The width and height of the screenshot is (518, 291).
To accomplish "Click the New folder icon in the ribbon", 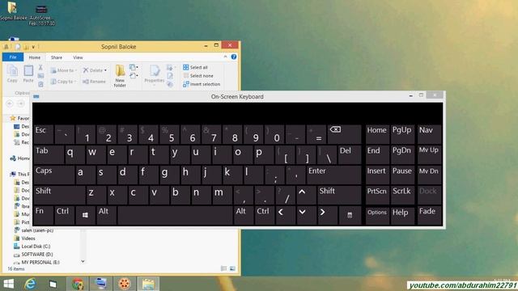I will [x=120, y=76].
